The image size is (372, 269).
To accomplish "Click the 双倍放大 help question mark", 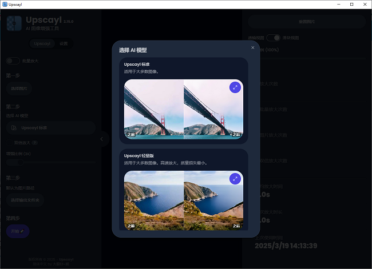I will (35, 143).
